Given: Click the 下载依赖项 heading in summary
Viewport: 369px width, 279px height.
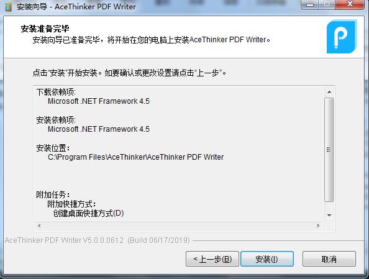Looking at the screenshot, I should (56, 92).
